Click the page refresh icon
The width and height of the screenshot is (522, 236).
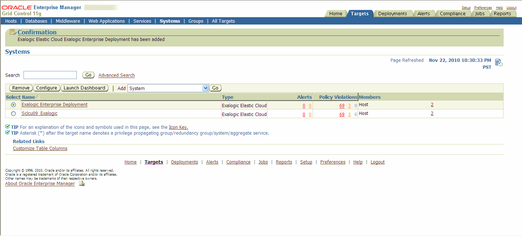(498, 63)
